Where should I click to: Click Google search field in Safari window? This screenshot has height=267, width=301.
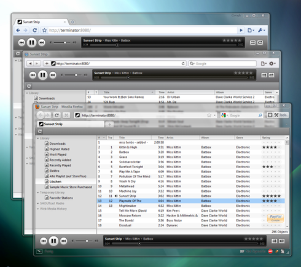coord(222,64)
